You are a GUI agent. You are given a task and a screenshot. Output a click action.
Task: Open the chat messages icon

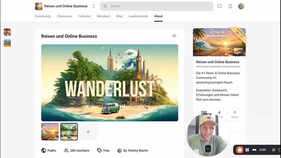219,6
